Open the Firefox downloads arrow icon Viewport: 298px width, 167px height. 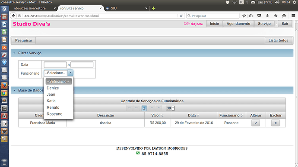(x=267, y=16)
